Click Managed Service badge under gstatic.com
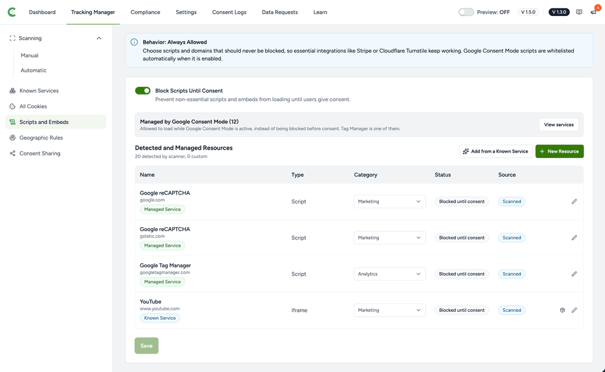Screen dimensions: 605x372 pos(162,245)
